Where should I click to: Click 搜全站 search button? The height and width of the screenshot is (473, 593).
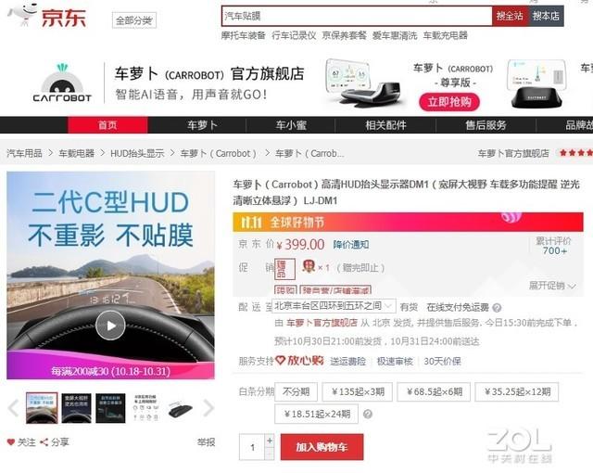[510, 16]
